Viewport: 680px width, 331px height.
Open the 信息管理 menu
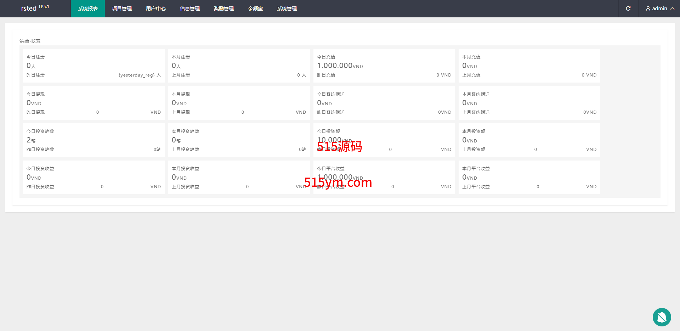190,9
